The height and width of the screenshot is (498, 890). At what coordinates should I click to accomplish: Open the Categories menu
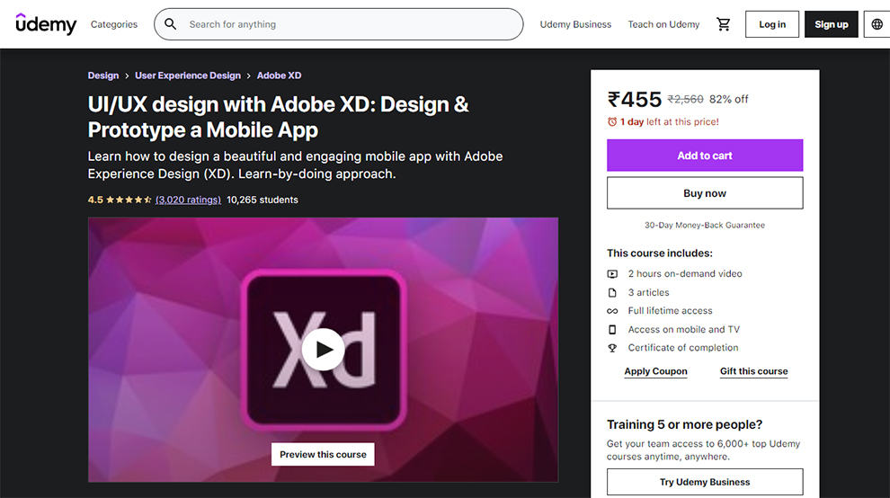(114, 24)
